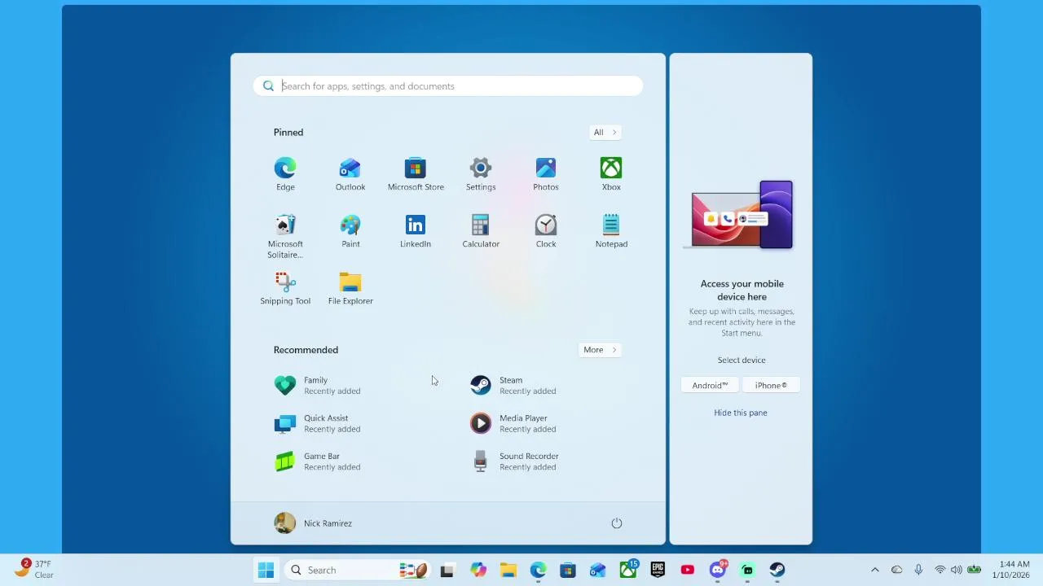Focus the Start menu search field

(448, 86)
